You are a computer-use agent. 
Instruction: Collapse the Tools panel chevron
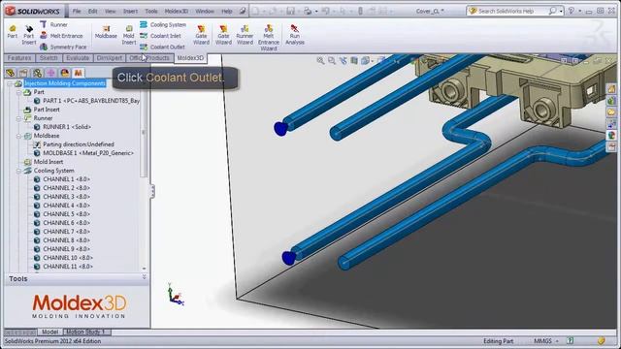(145, 278)
